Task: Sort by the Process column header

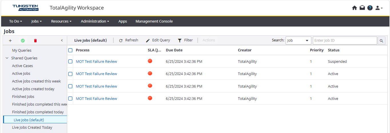Action: coord(83,50)
